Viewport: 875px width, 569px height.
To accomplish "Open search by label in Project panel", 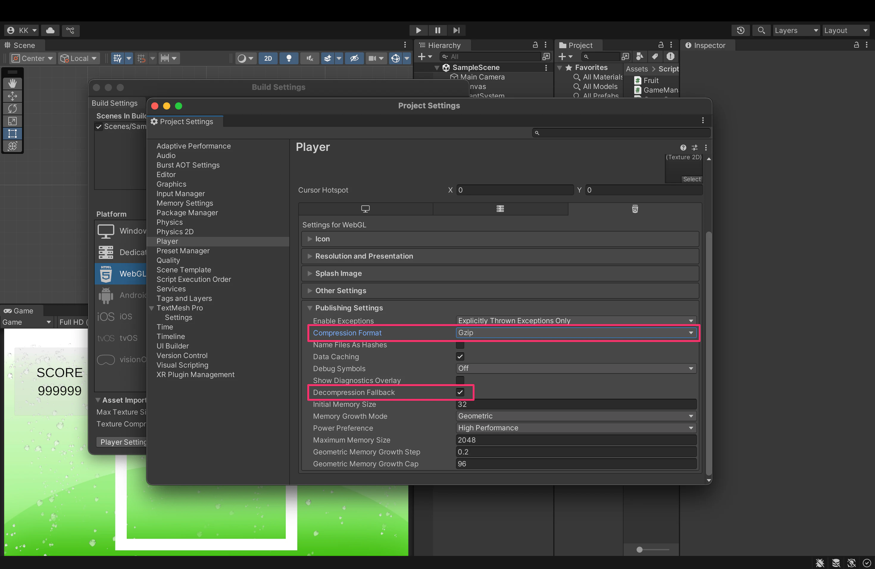I will click(655, 57).
